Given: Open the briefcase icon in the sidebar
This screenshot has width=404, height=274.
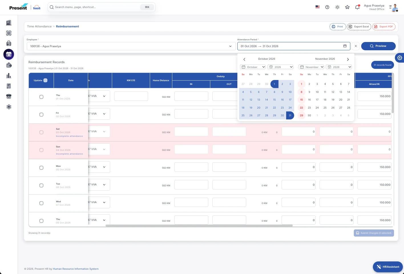Looking at the screenshot, I should (x=9, y=96).
